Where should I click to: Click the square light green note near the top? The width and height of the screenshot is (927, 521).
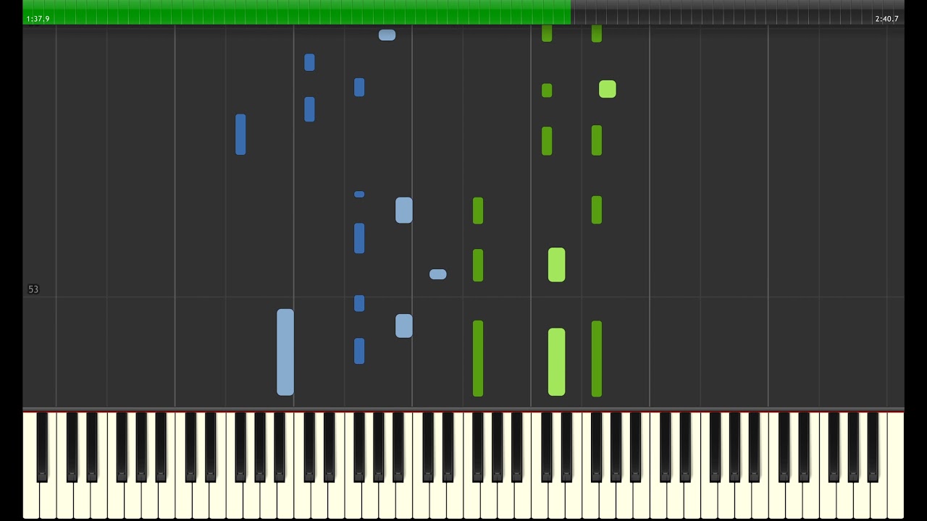pyautogui.click(x=608, y=89)
